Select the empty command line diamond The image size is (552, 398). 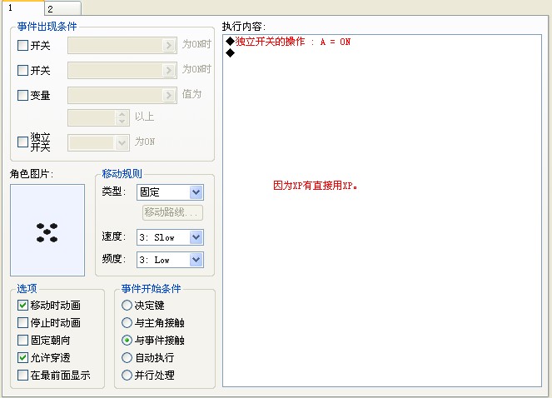pyautogui.click(x=231, y=53)
